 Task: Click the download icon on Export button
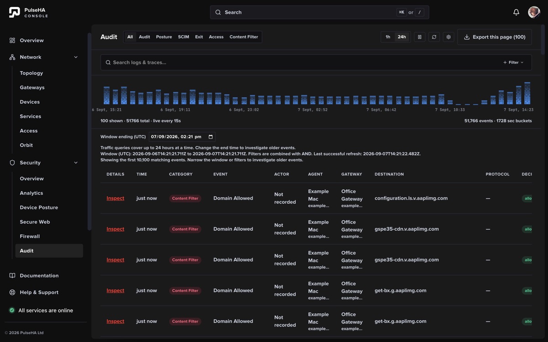[x=467, y=37]
